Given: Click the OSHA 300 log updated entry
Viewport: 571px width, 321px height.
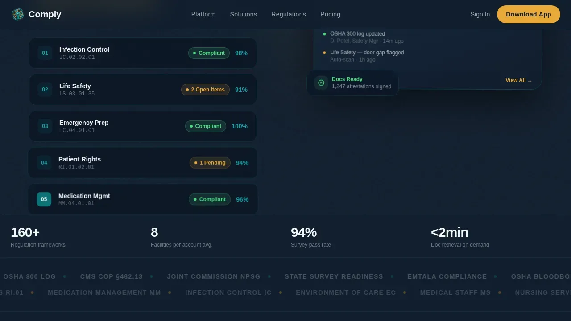Looking at the screenshot, I should tap(357, 34).
